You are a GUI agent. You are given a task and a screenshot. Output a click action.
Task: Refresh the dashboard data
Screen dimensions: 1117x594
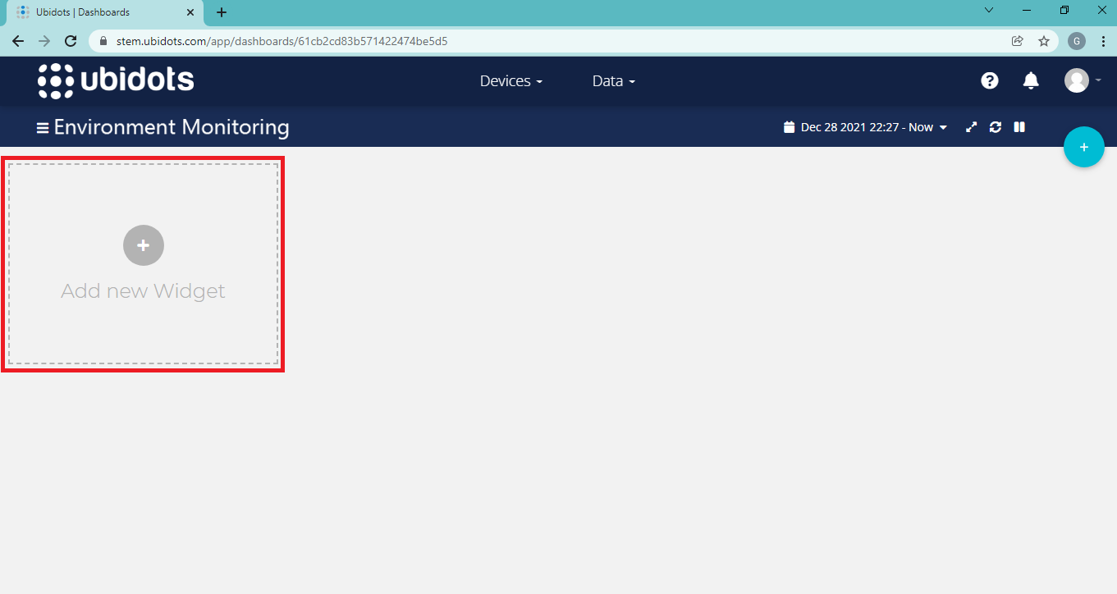[996, 127]
